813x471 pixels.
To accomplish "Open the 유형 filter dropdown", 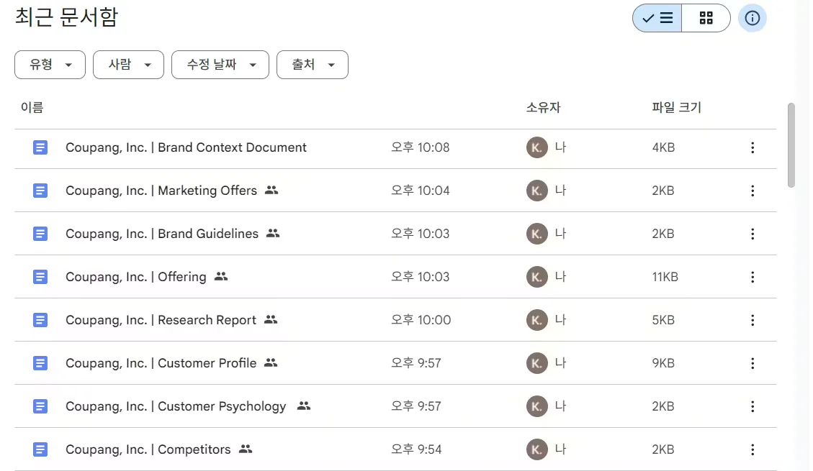I will tap(50, 65).
